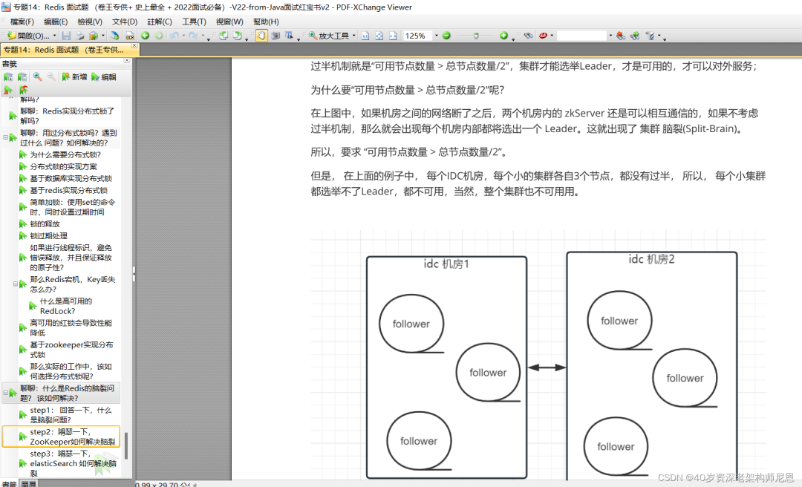
Task: Open the 開啟(O) dropdown arrow
Action: click(x=55, y=36)
